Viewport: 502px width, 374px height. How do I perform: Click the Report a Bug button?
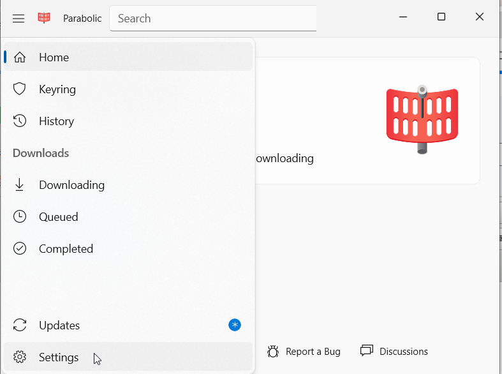[x=304, y=352]
